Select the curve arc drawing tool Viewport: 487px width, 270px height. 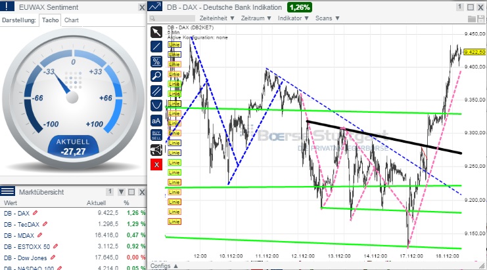click(156, 106)
